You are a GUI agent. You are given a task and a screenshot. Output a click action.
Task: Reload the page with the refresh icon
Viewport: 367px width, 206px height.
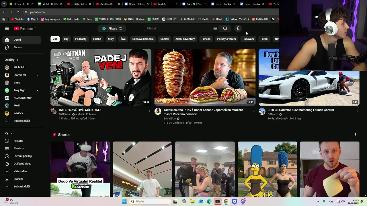click(x=18, y=12)
